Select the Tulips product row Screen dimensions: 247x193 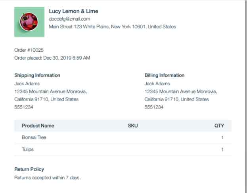click(123, 150)
